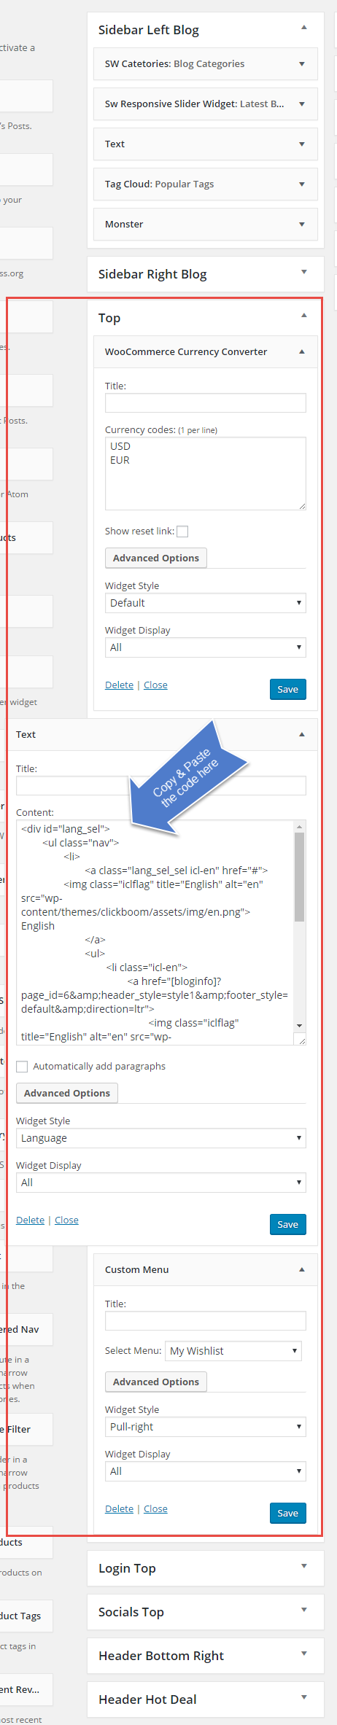Open Widget Style dropdown showing Default
337x1725 pixels.
coord(206,603)
